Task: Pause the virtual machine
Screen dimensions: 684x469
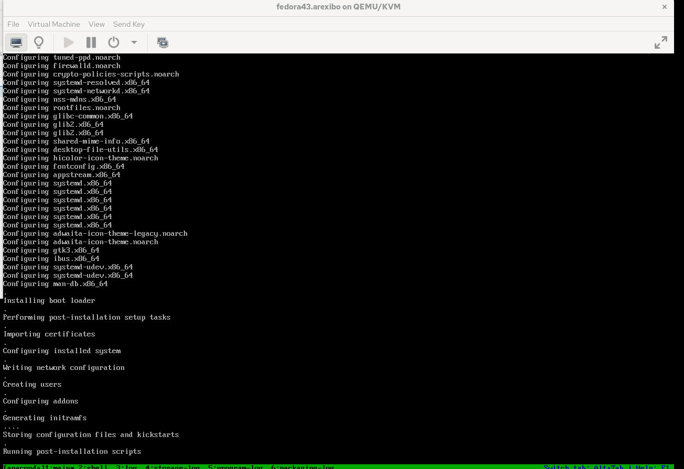Action: (x=91, y=42)
